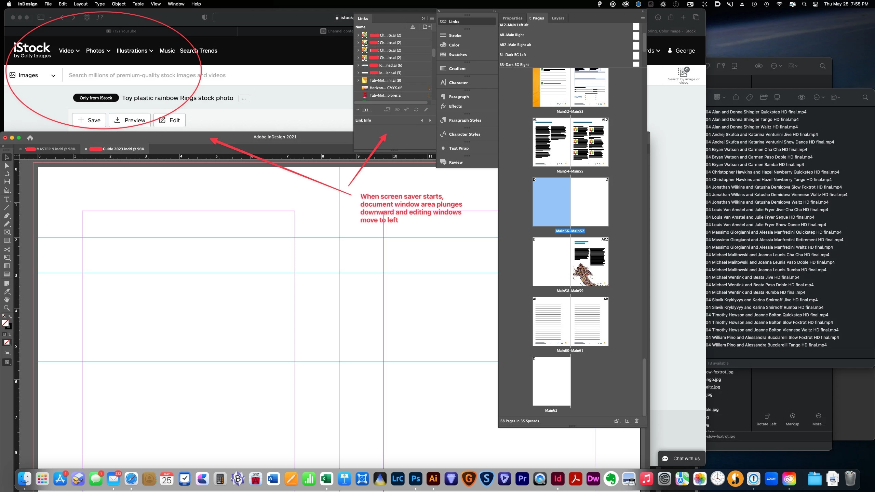The image size is (875, 492).
Task: Toggle the Link Info disclosure arrow
Action: pyautogui.click(x=358, y=110)
